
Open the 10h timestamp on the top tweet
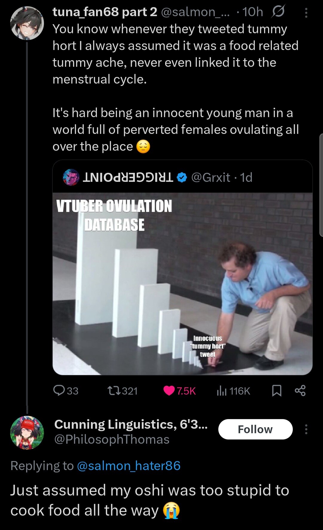point(253,12)
